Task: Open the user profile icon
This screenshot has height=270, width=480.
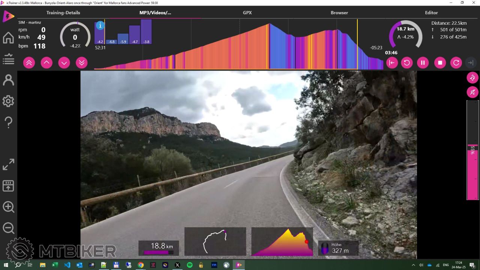Action: 8,80
